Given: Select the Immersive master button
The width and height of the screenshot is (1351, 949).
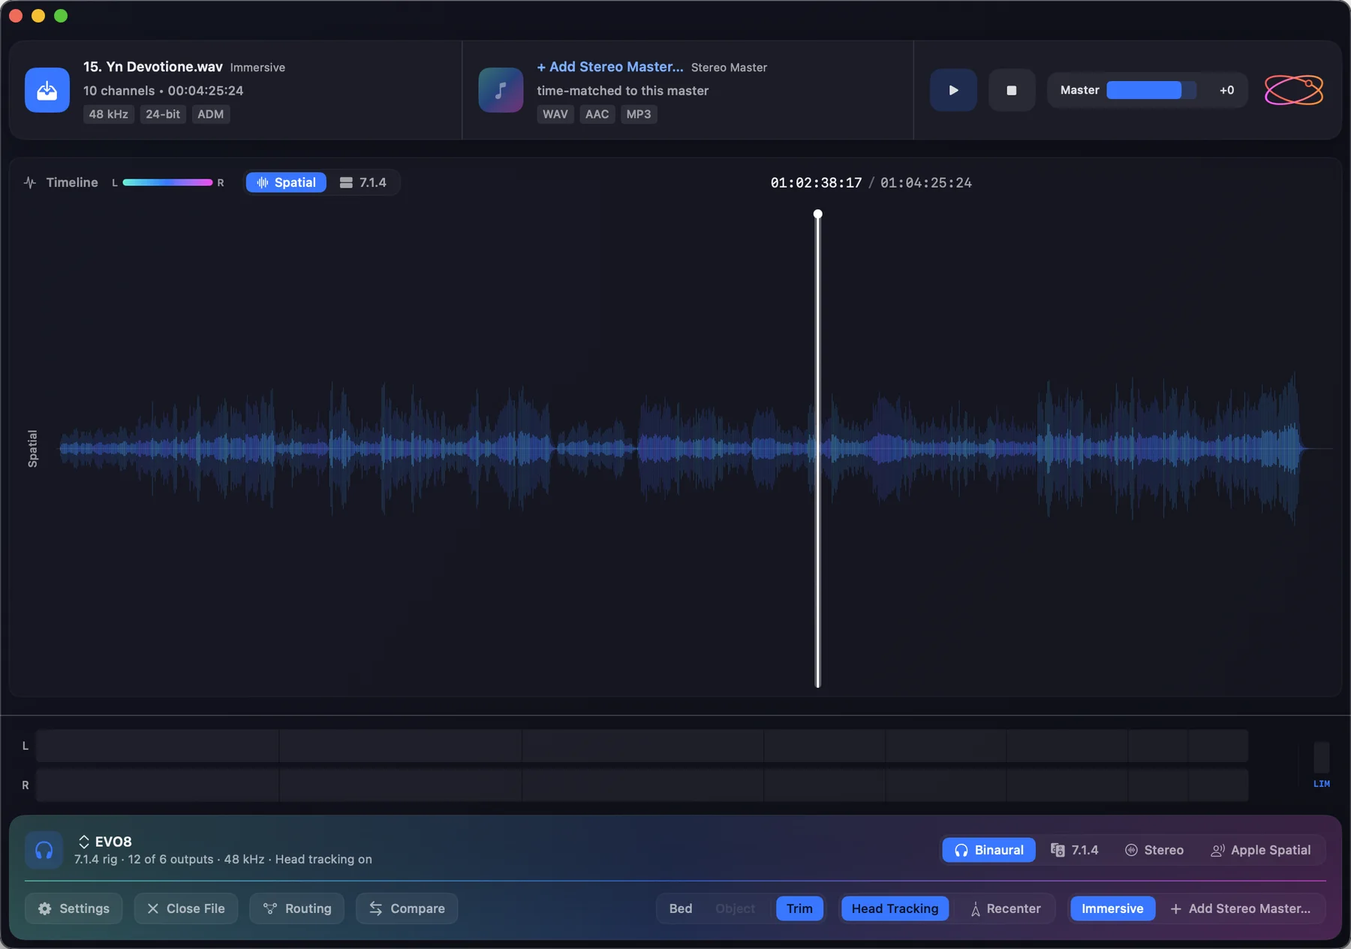Looking at the screenshot, I should (1112, 908).
